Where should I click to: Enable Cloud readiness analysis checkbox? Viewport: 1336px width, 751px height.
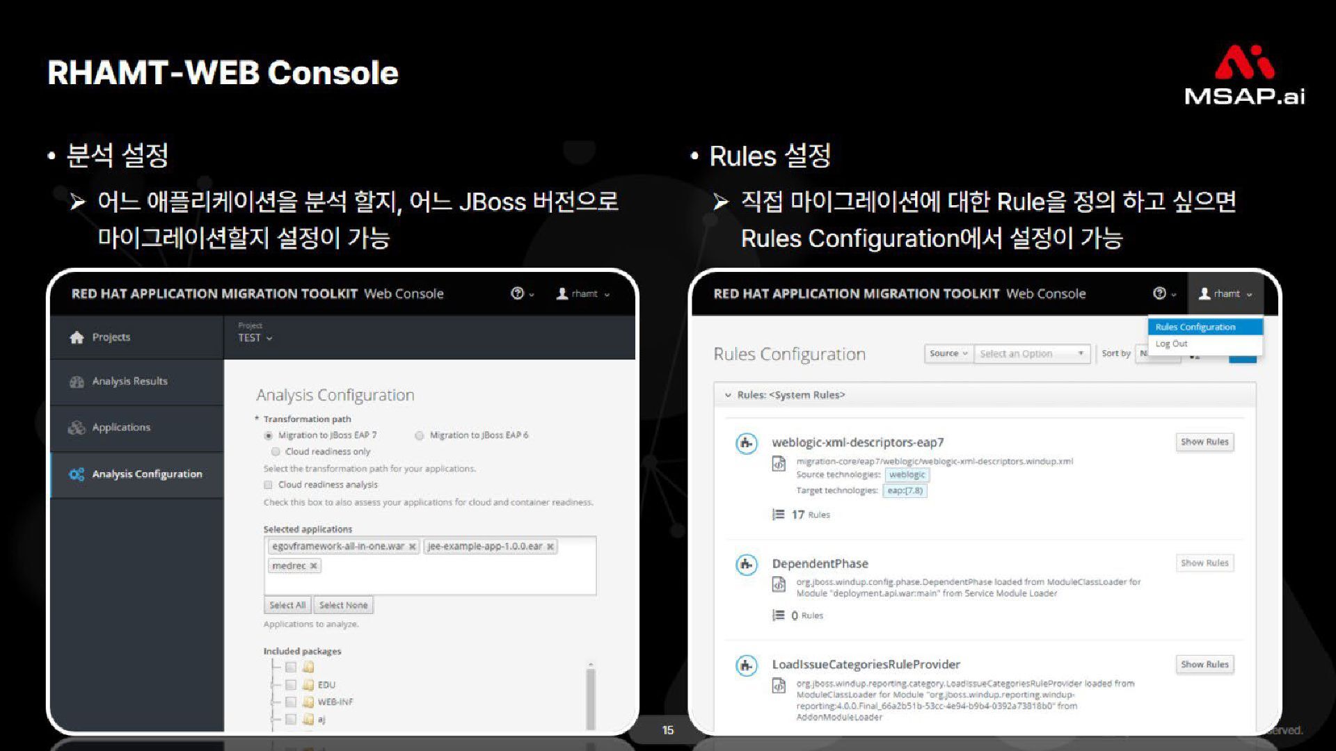click(x=268, y=485)
